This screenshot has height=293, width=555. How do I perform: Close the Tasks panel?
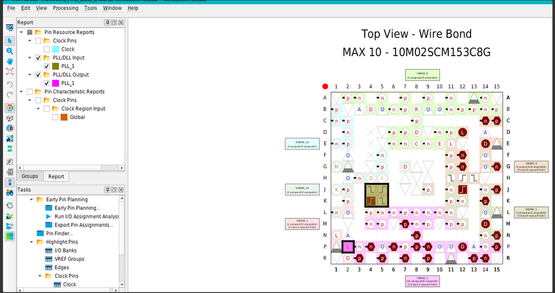pos(121,190)
